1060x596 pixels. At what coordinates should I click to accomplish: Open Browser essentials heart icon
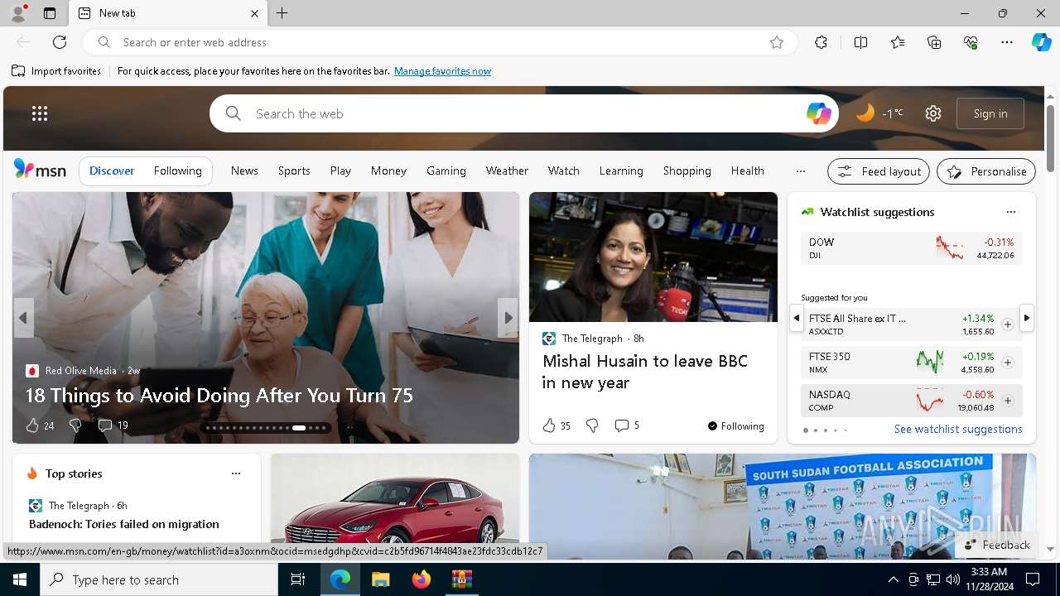(x=971, y=42)
